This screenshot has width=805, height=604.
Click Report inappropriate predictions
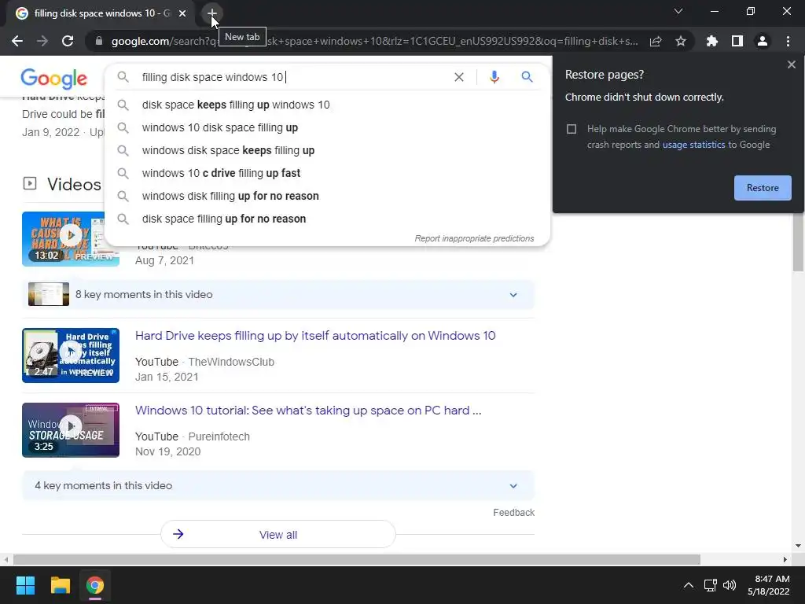click(474, 238)
